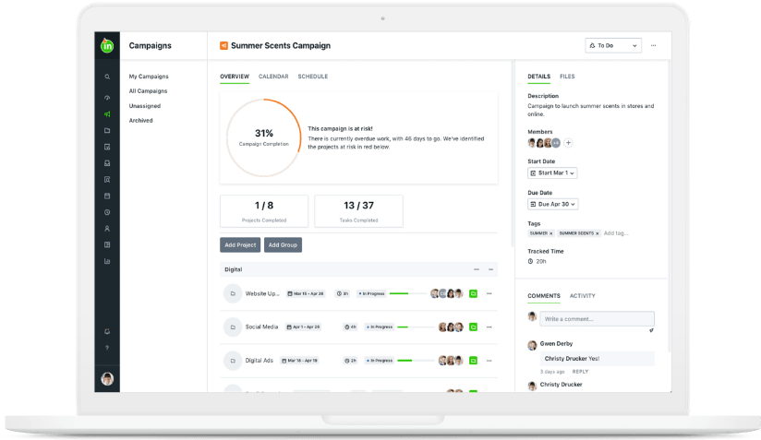Open the time tracking clock icon
This screenshot has width=761, height=440.
click(107, 212)
